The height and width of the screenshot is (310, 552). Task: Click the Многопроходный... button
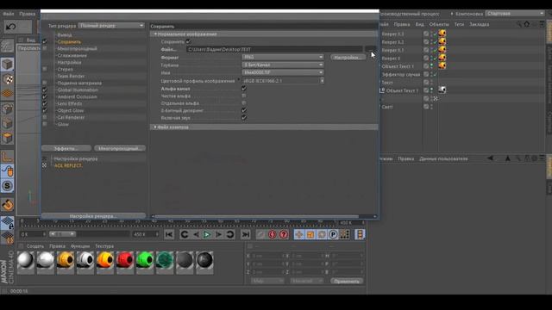pyautogui.click(x=120, y=148)
